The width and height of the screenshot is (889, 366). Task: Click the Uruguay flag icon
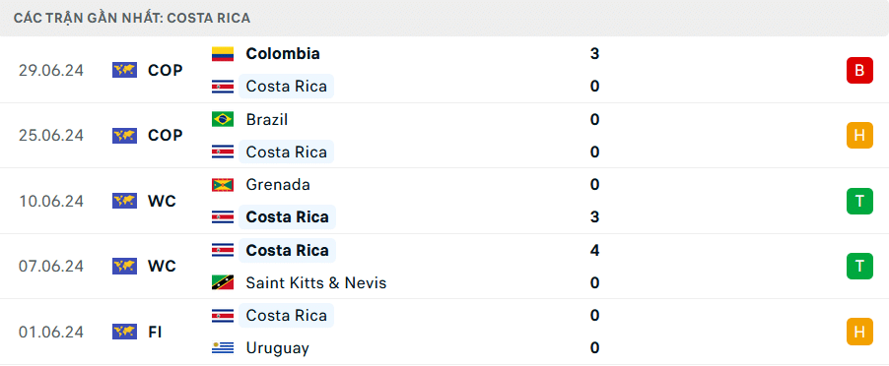tap(223, 348)
